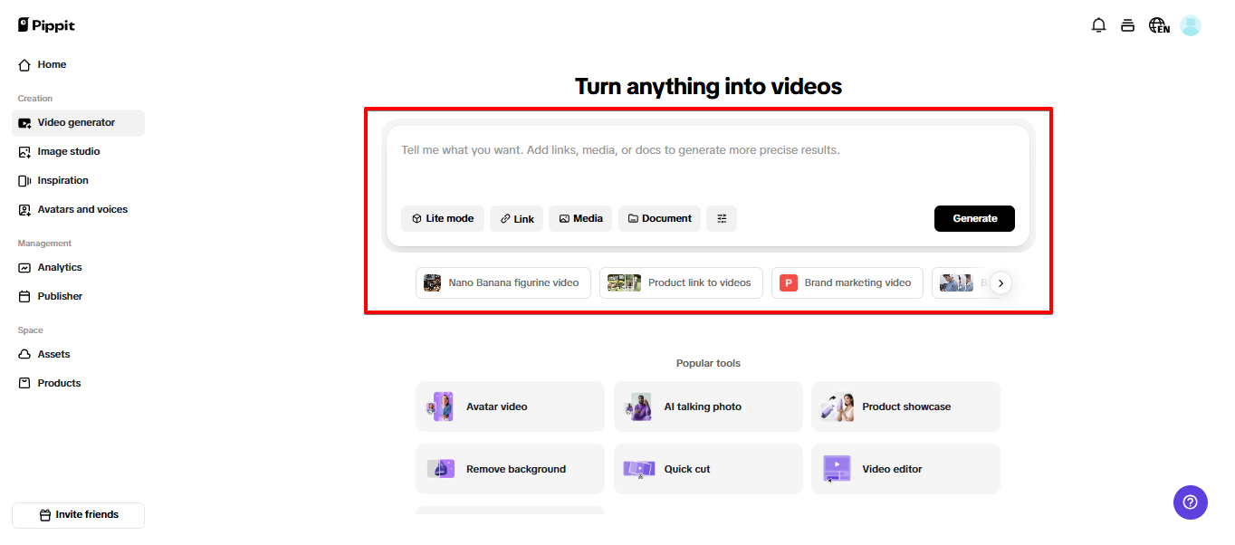
Task: Select Avatars and voices
Action: (81, 209)
